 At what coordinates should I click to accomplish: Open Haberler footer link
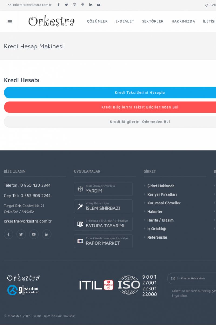[x=155, y=212]
